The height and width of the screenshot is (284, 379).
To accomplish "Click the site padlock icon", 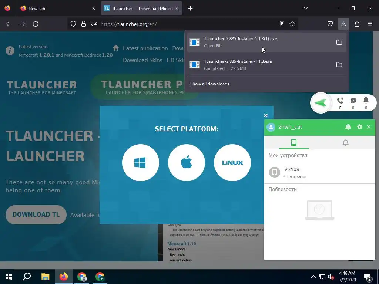I will coord(84,24).
